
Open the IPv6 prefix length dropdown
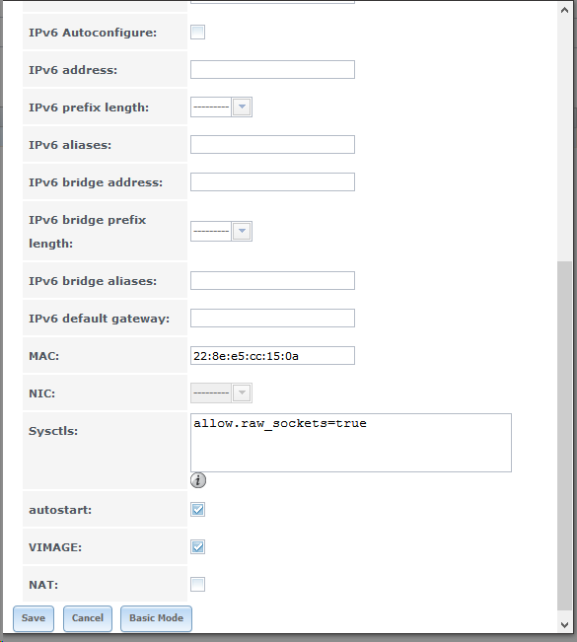pos(221,107)
